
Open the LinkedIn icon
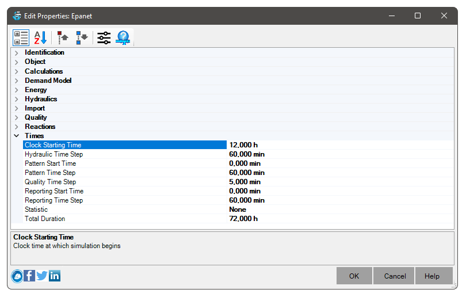55,276
